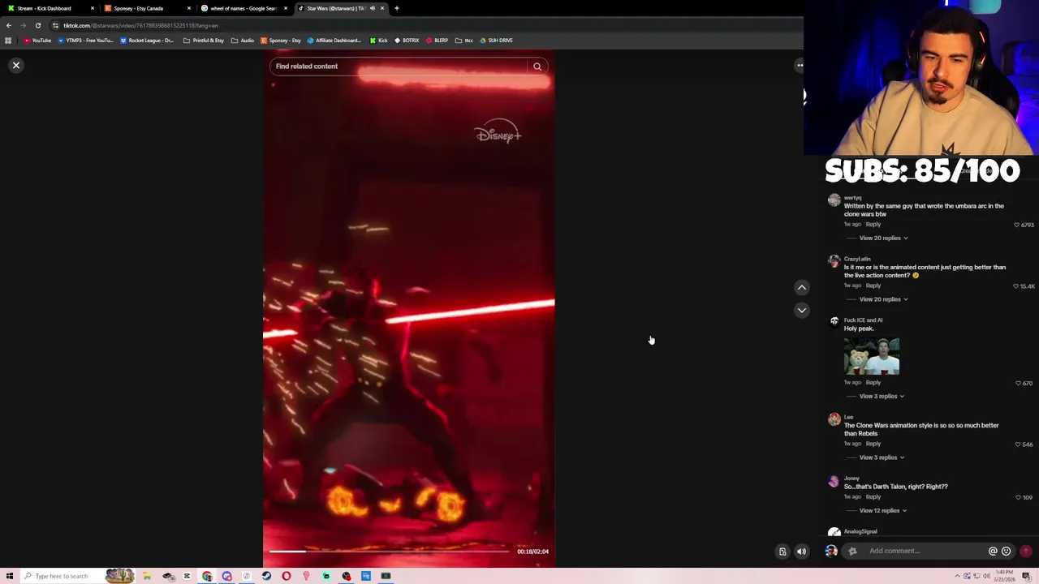
Task: Click the search magnifier in Find related content
Action: 537,67
